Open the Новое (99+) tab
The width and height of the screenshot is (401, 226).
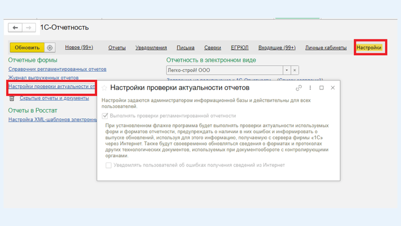(79, 47)
